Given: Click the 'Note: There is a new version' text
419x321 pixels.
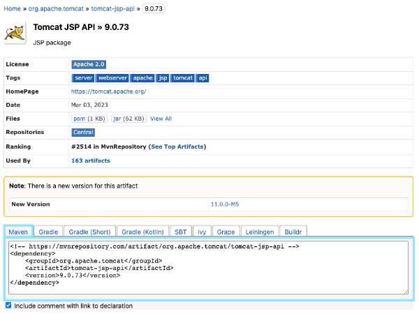Looking at the screenshot, I should coord(73,186).
